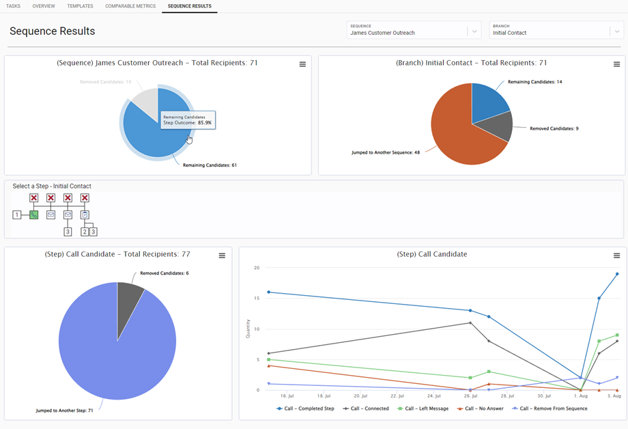The width and height of the screenshot is (628, 429).
Task: Open the hamburger menu on the James Customer Outreach chart
Action: coord(302,64)
